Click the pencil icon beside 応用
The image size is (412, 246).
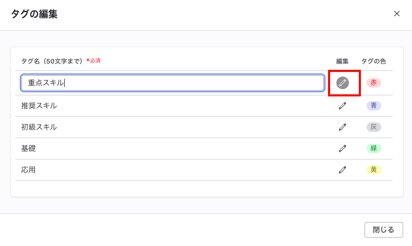pos(342,170)
